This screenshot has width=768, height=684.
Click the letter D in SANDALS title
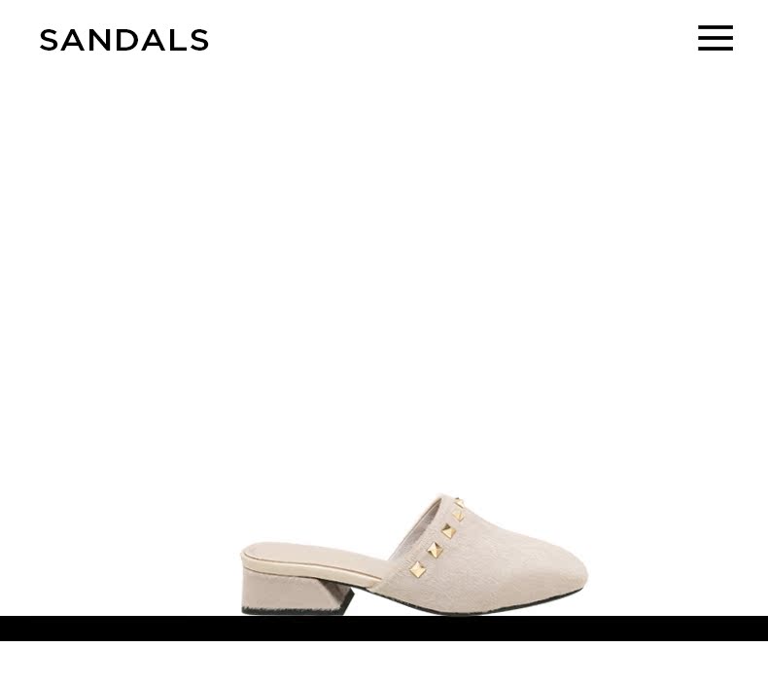click(x=124, y=40)
